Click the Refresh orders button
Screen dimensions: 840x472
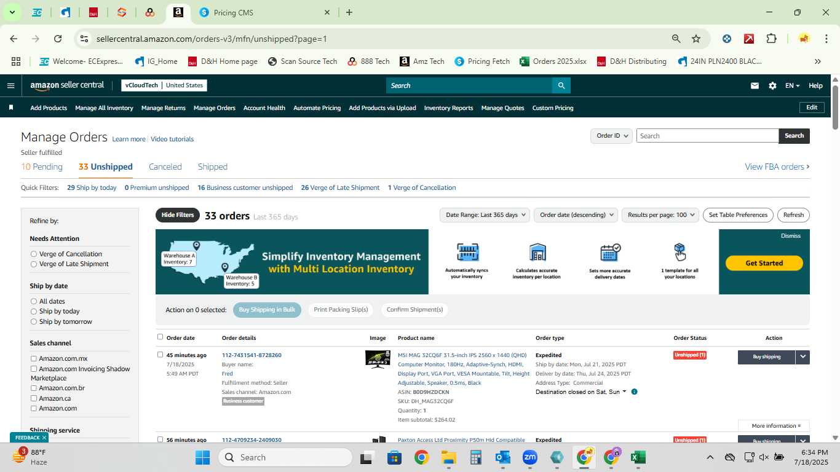click(793, 215)
